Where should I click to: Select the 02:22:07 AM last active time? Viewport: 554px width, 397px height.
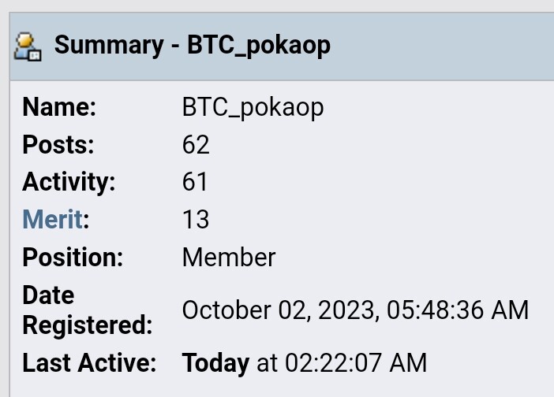point(356,363)
